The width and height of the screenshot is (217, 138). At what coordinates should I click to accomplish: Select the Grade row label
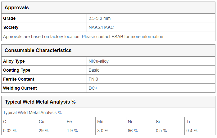coord(9,18)
